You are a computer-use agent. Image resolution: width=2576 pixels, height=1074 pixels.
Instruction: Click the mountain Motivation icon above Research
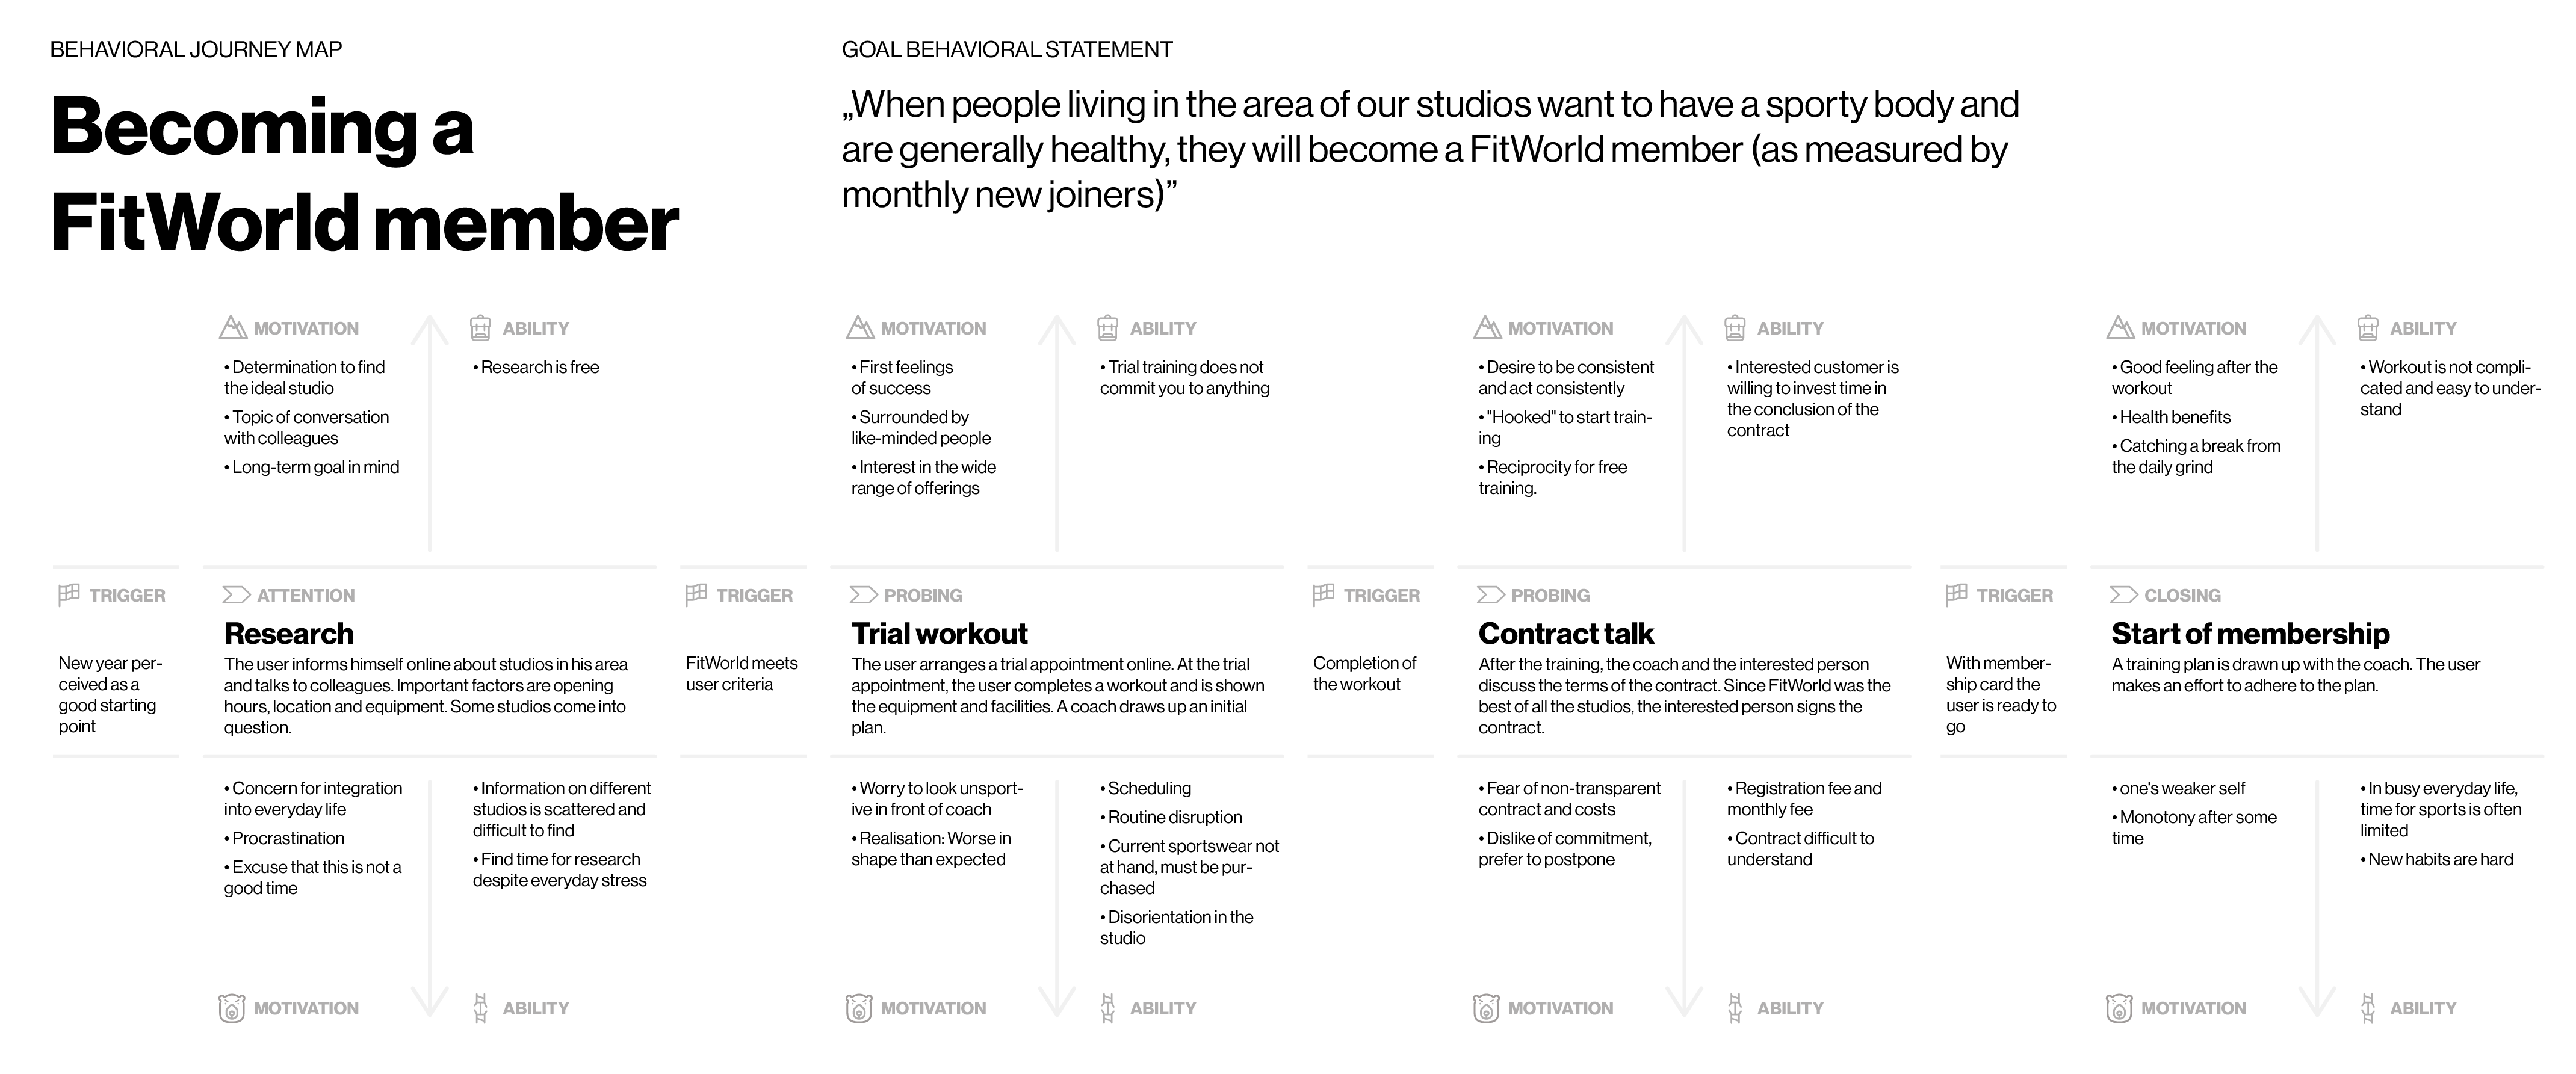pos(232,327)
